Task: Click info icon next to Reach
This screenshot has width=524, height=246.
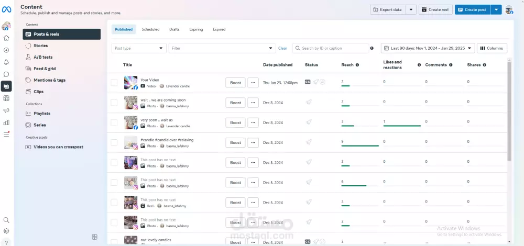Action: pos(357,65)
